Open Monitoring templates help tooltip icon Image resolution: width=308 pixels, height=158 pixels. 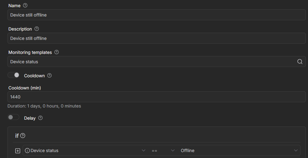[57, 52]
